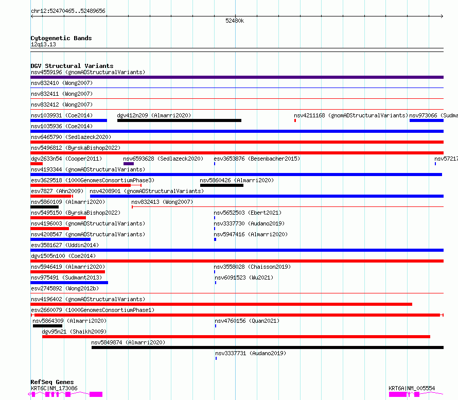Open the nsv832412 (Wong2007) variant label
This screenshot has height=400, width=458.
[x=62, y=105]
